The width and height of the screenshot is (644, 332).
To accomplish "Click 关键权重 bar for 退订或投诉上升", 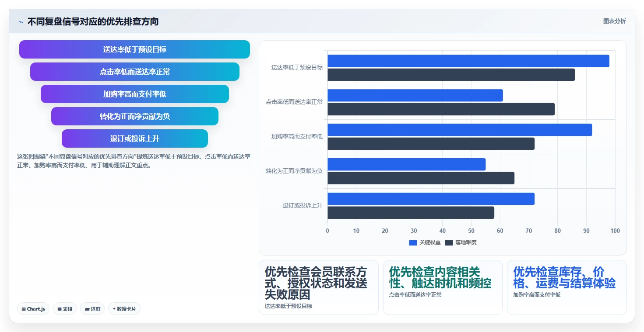I will pyautogui.click(x=431, y=199).
